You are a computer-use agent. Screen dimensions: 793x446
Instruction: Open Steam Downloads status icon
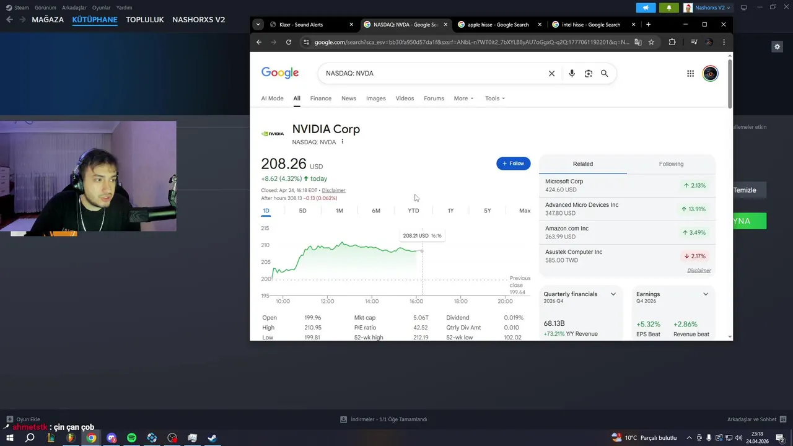[344, 419]
